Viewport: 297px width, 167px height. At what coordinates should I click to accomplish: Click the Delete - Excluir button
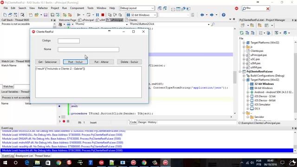[x=129, y=62]
